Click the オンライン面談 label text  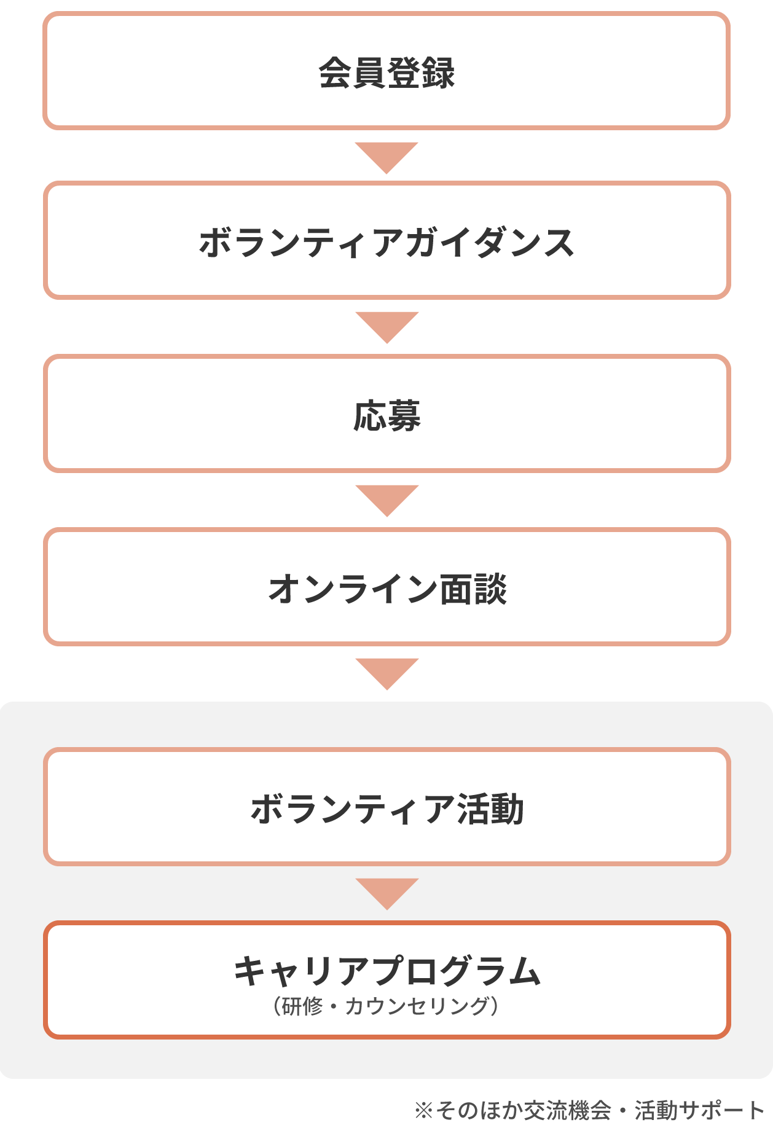(x=387, y=589)
